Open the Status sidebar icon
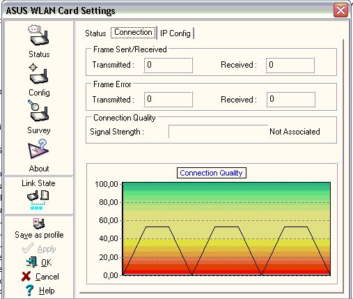Viewport: 353px width, 299px height. tap(39, 35)
